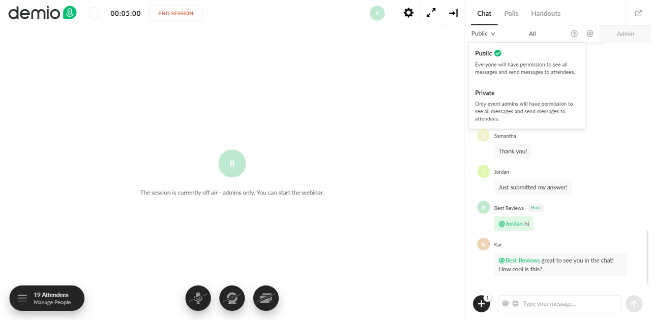Click the chat panel scrollbar
Screen dimensions: 651x320
[647, 257]
